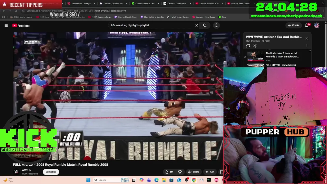Open Undertaker & Kane playlist video thumbnail

coord(256,56)
